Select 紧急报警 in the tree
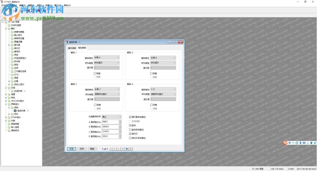317x171 pixels. (15, 124)
